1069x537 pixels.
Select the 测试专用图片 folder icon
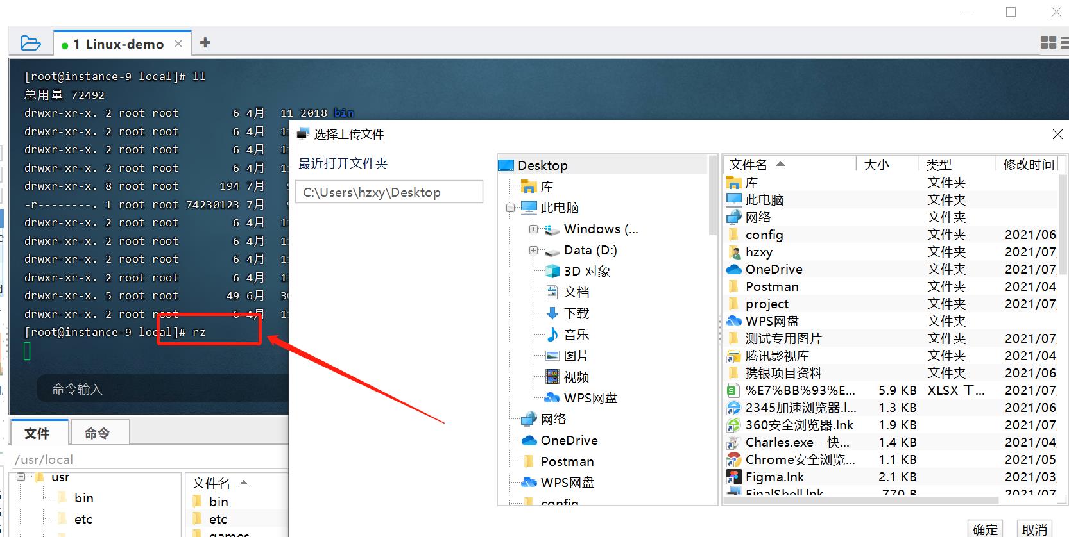coord(733,338)
